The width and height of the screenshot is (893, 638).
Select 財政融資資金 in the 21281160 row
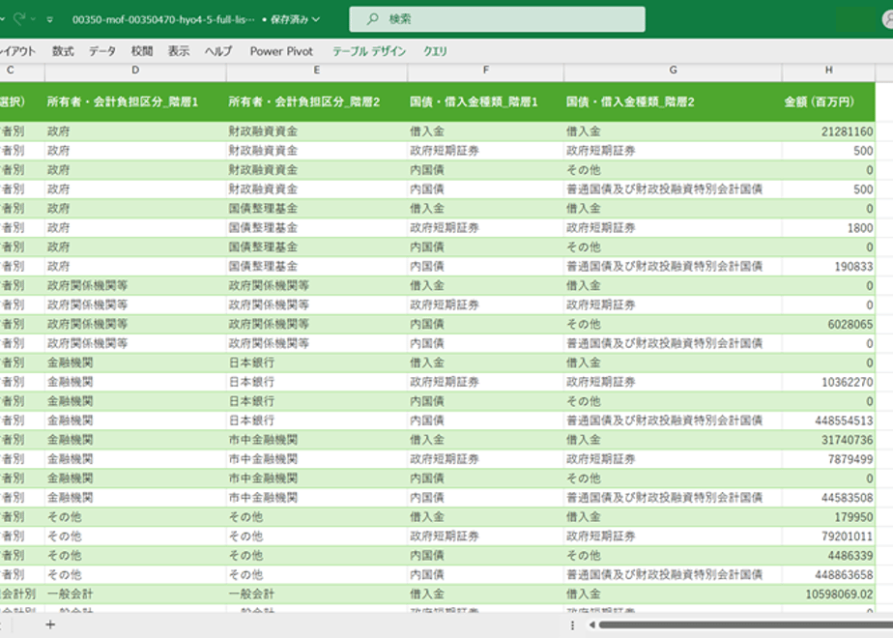pyautogui.click(x=317, y=131)
